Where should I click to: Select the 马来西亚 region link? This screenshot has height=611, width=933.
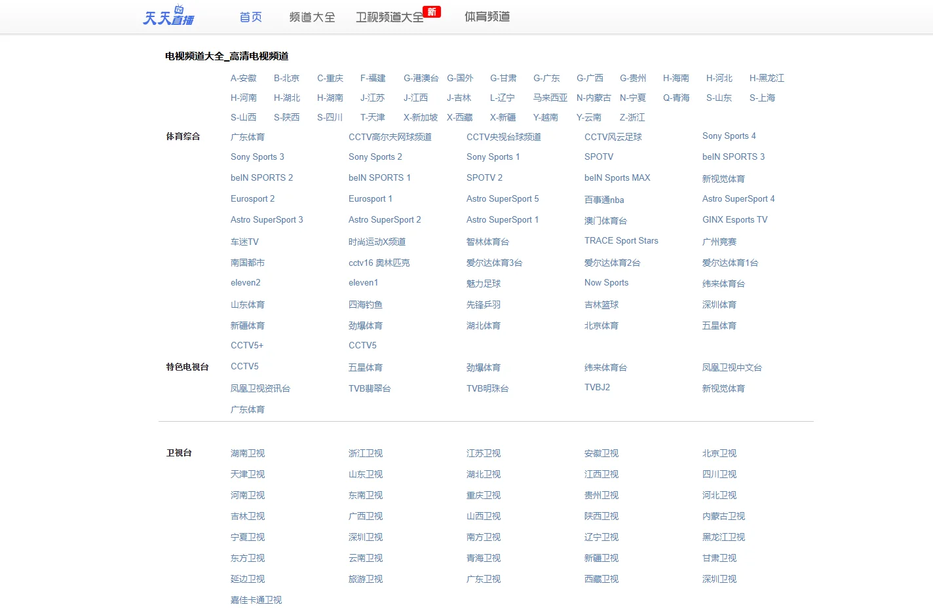pos(550,98)
